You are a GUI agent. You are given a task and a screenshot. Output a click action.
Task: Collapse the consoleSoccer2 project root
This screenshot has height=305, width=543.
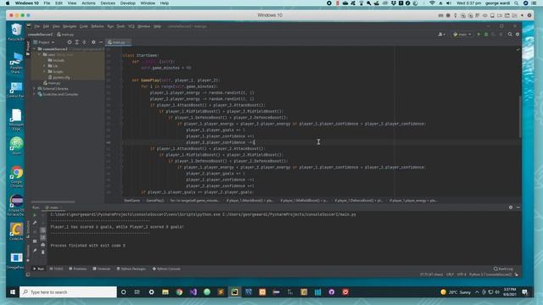pos(35,49)
